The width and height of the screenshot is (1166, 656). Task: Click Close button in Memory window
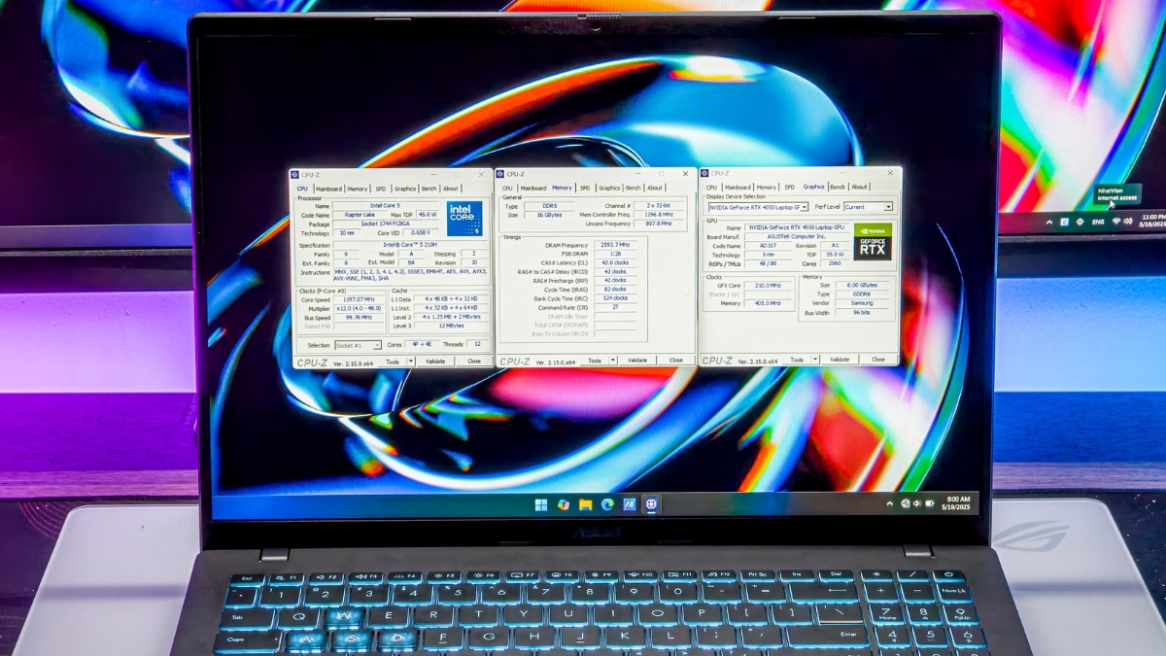point(675,361)
